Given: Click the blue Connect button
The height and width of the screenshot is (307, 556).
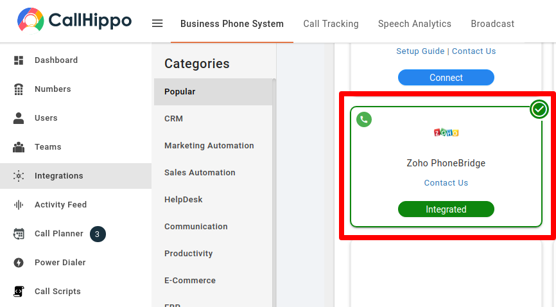Looking at the screenshot, I should (x=446, y=77).
